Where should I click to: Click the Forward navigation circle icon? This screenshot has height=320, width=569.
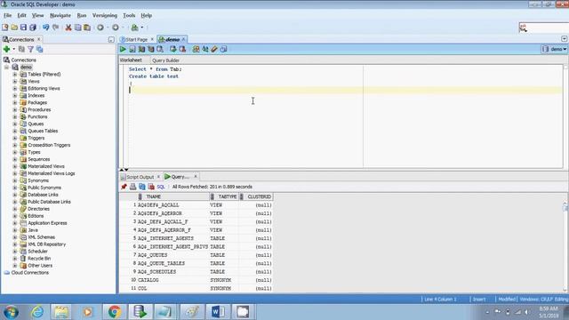pos(116,28)
